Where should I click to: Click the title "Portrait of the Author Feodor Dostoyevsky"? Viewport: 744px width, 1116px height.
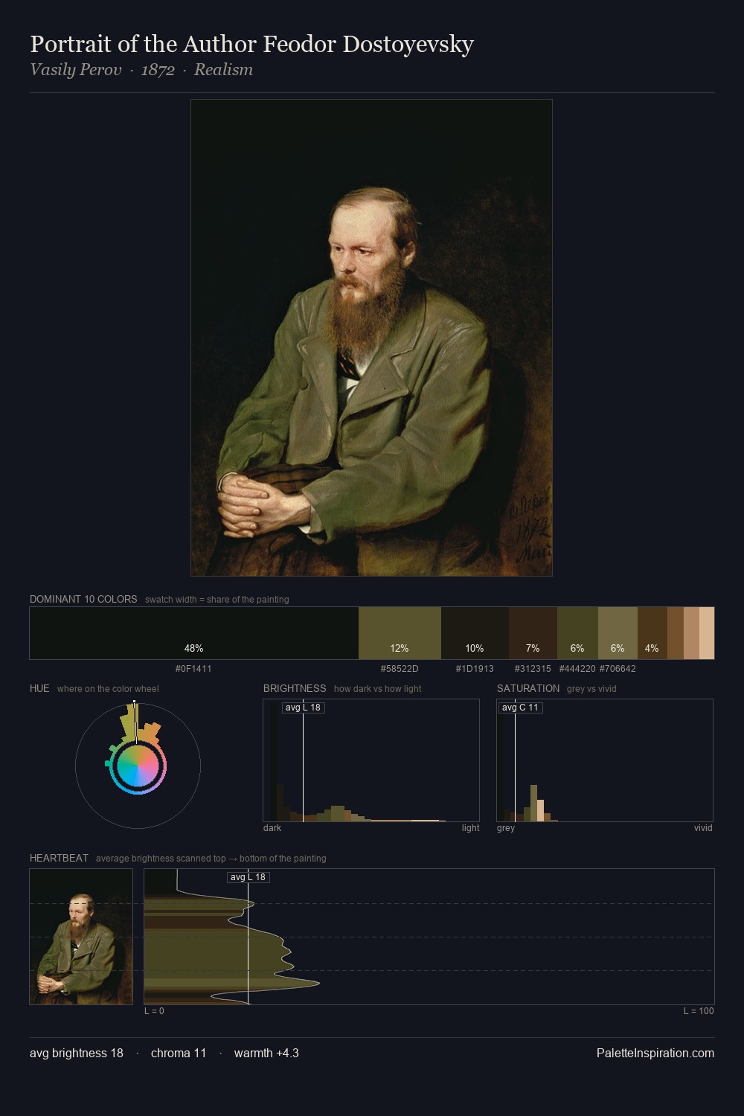click(251, 45)
